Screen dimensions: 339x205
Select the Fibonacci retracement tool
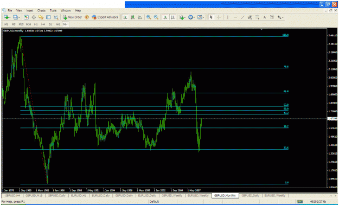(257, 17)
